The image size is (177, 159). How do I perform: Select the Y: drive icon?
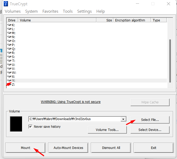click(9, 80)
